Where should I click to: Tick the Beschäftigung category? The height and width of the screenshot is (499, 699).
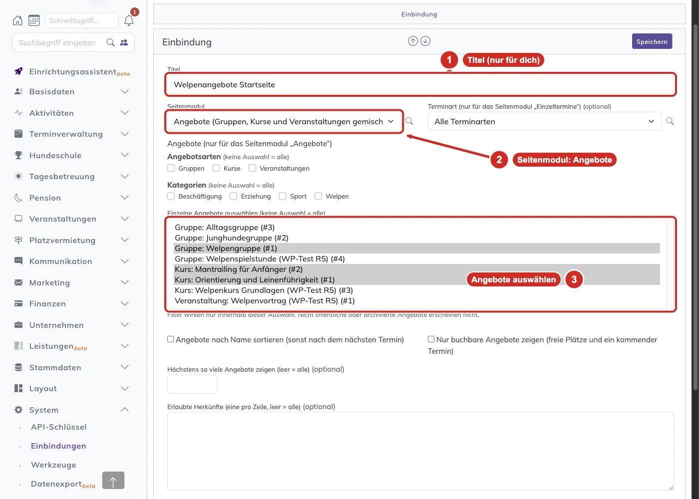tap(171, 196)
